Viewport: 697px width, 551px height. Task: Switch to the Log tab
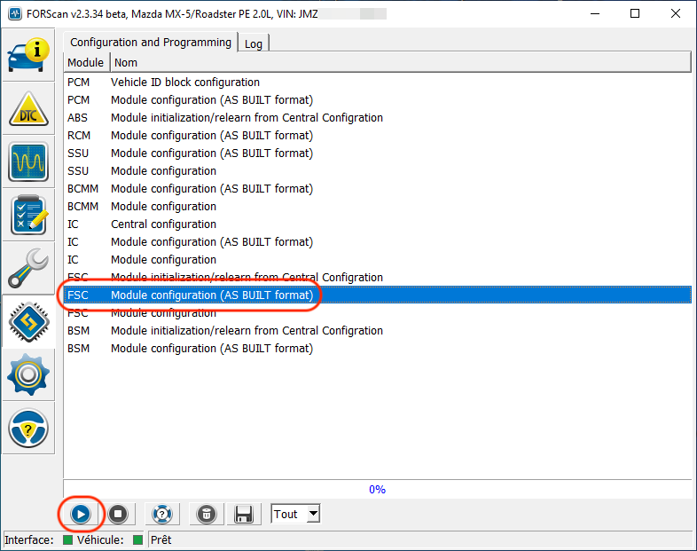tap(254, 43)
